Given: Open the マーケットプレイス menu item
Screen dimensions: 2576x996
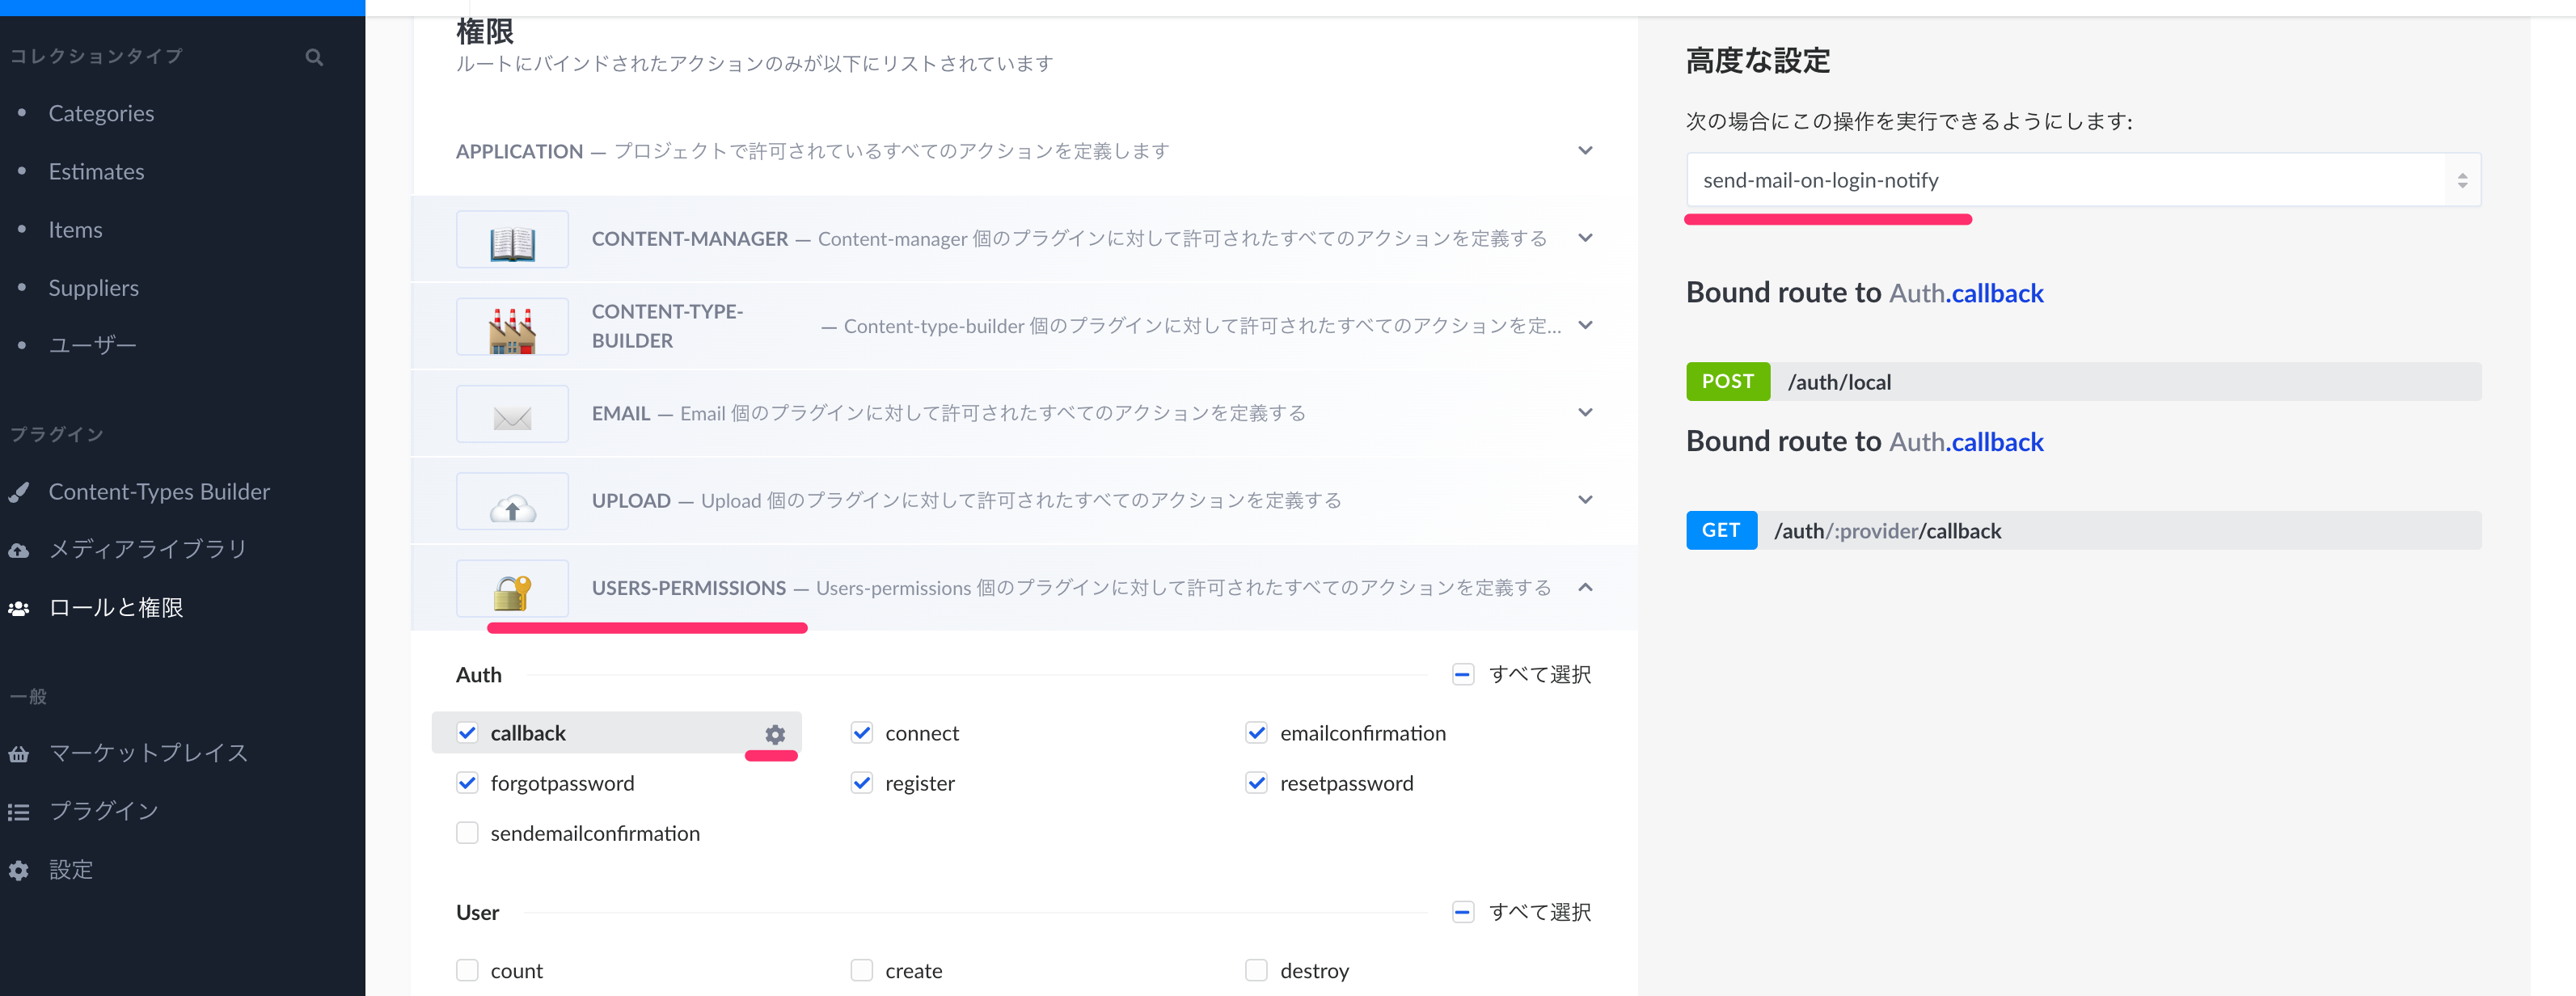Looking at the screenshot, I should point(147,753).
